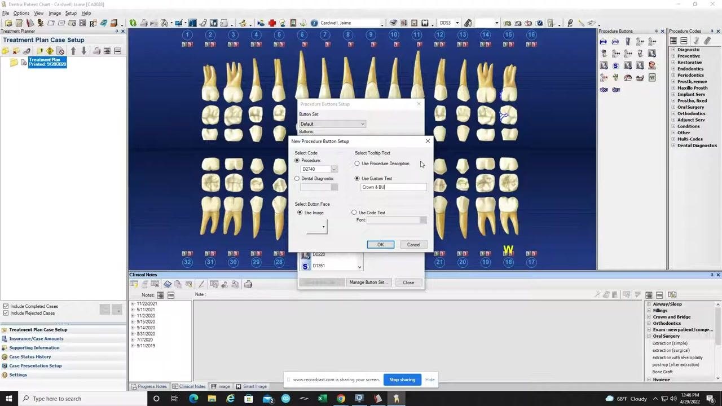Open the Default button set dropdown

point(363,124)
